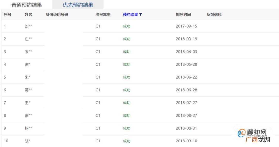
Task: Click the date 2018-06-22
Action: pyautogui.click(x=187, y=77)
